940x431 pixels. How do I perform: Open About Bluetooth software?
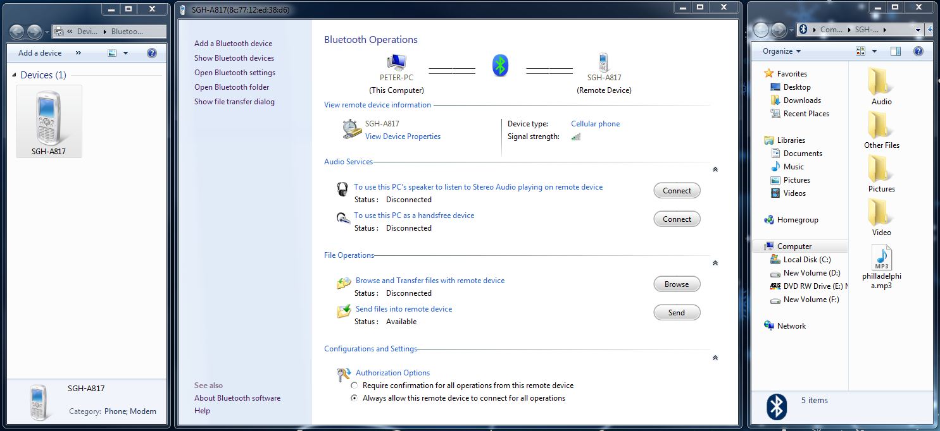click(x=237, y=398)
